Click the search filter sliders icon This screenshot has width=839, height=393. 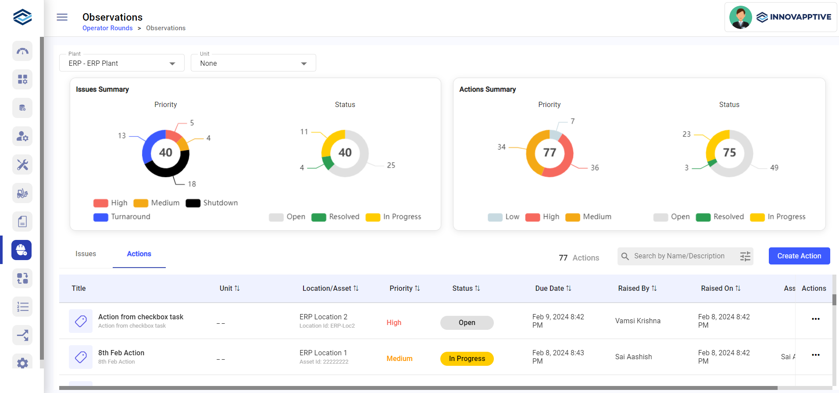pos(745,256)
